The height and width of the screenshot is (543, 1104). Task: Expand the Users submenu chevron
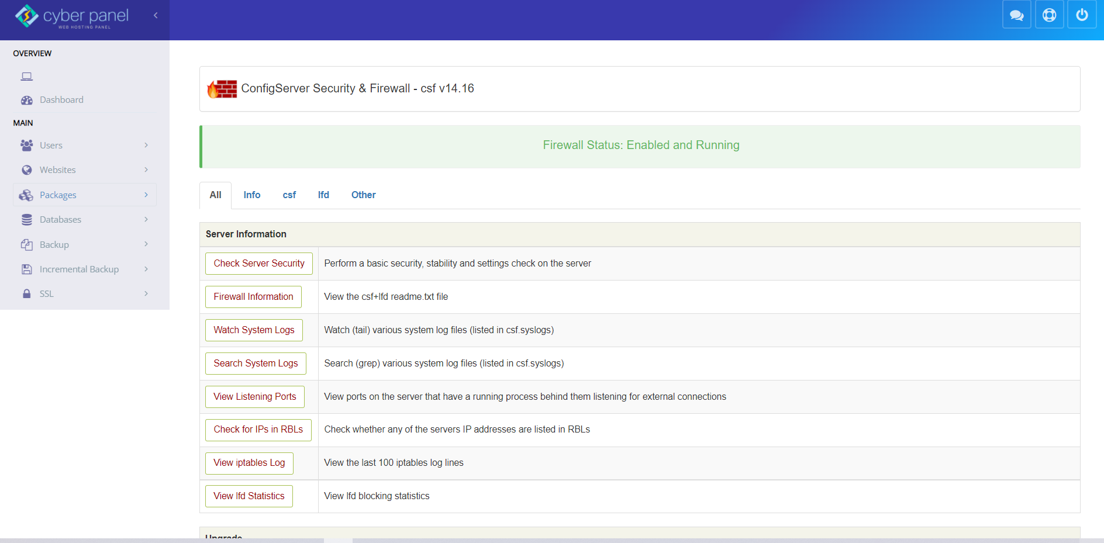pyautogui.click(x=146, y=145)
